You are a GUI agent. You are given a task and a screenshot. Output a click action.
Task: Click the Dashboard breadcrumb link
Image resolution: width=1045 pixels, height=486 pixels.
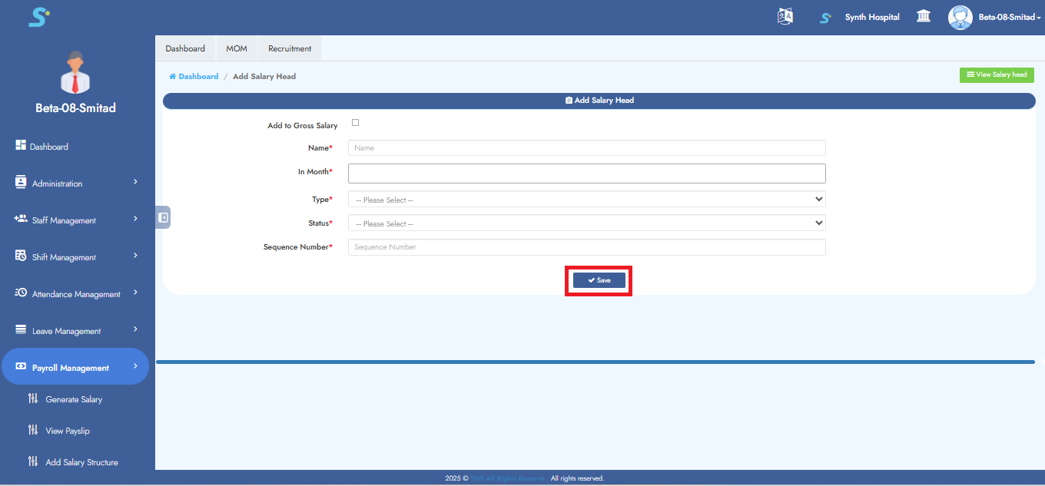click(198, 77)
